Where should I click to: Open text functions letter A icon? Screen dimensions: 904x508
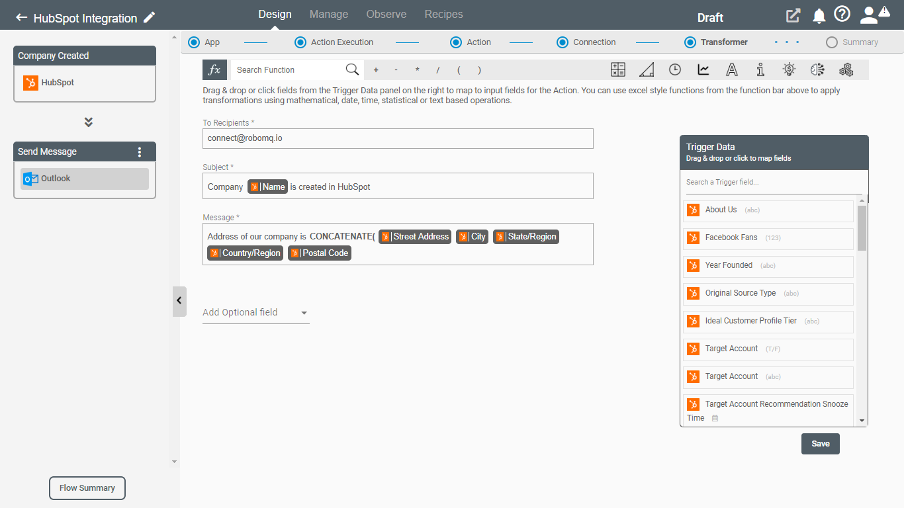[x=732, y=69]
